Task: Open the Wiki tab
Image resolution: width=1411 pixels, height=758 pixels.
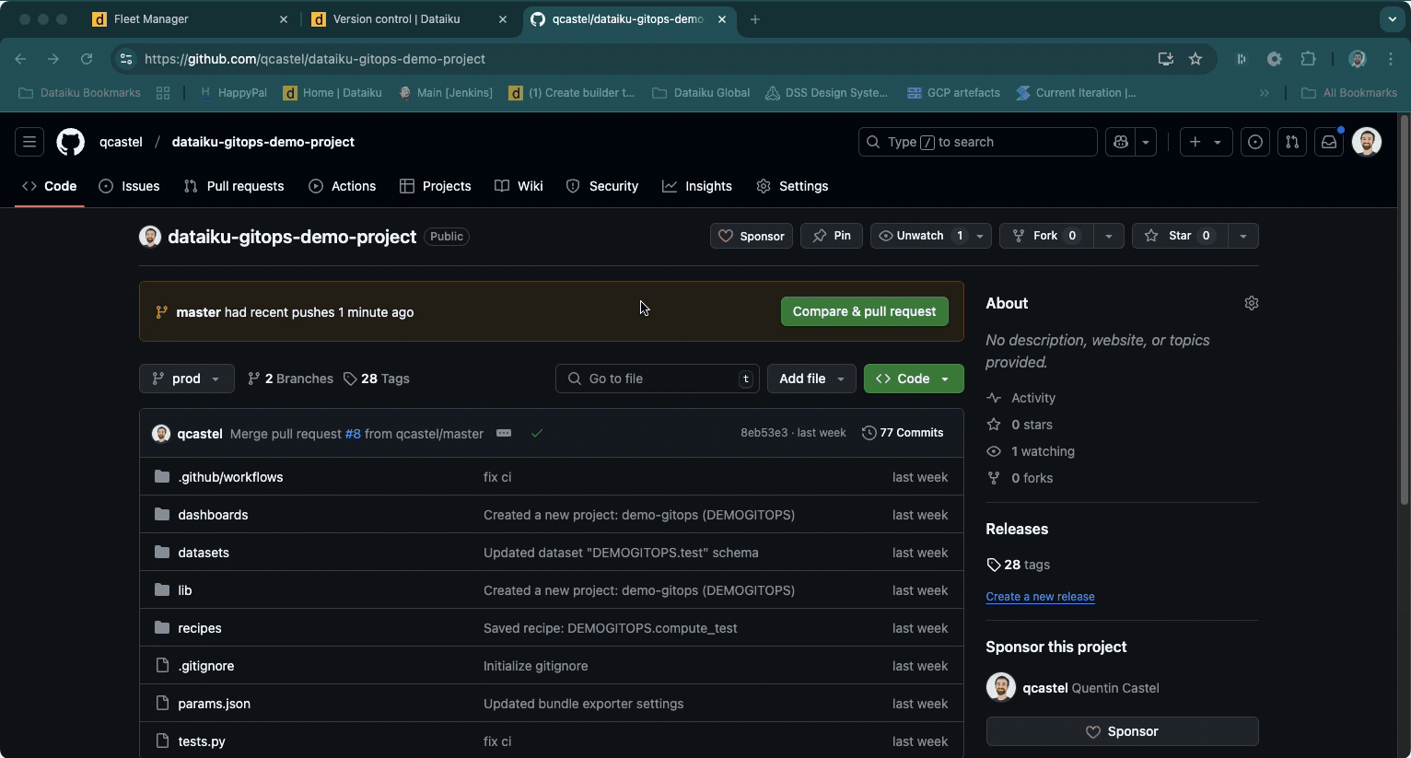Action: point(519,186)
